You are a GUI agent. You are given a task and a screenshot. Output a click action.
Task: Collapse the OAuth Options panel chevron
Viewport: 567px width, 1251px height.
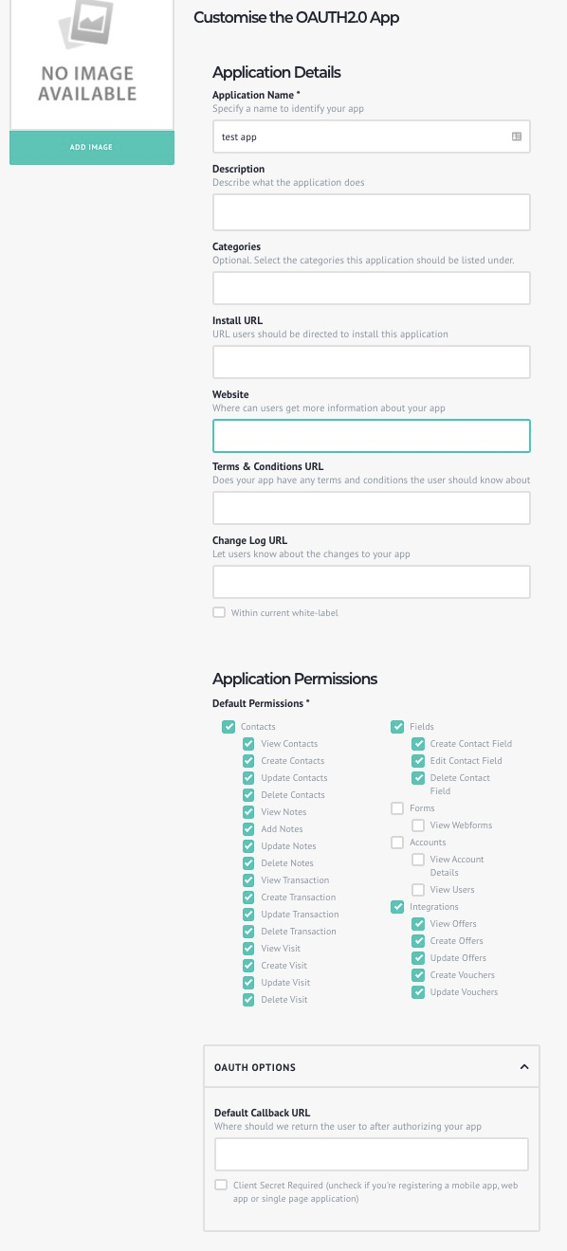[x=524, y=1067]
